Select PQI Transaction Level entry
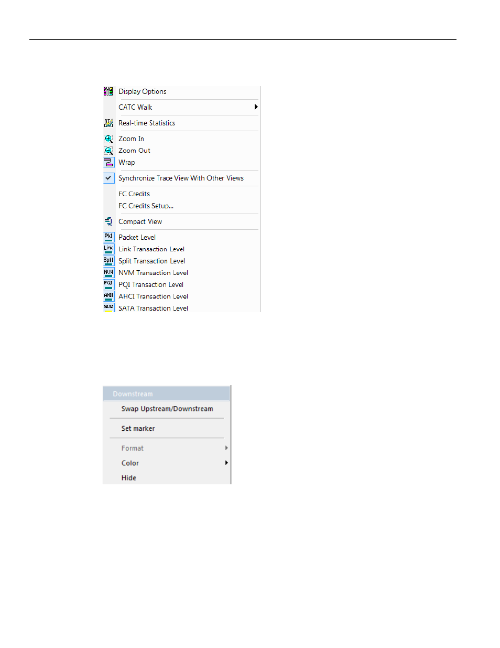Screen dimensions: 500x648 pos(151,284)
